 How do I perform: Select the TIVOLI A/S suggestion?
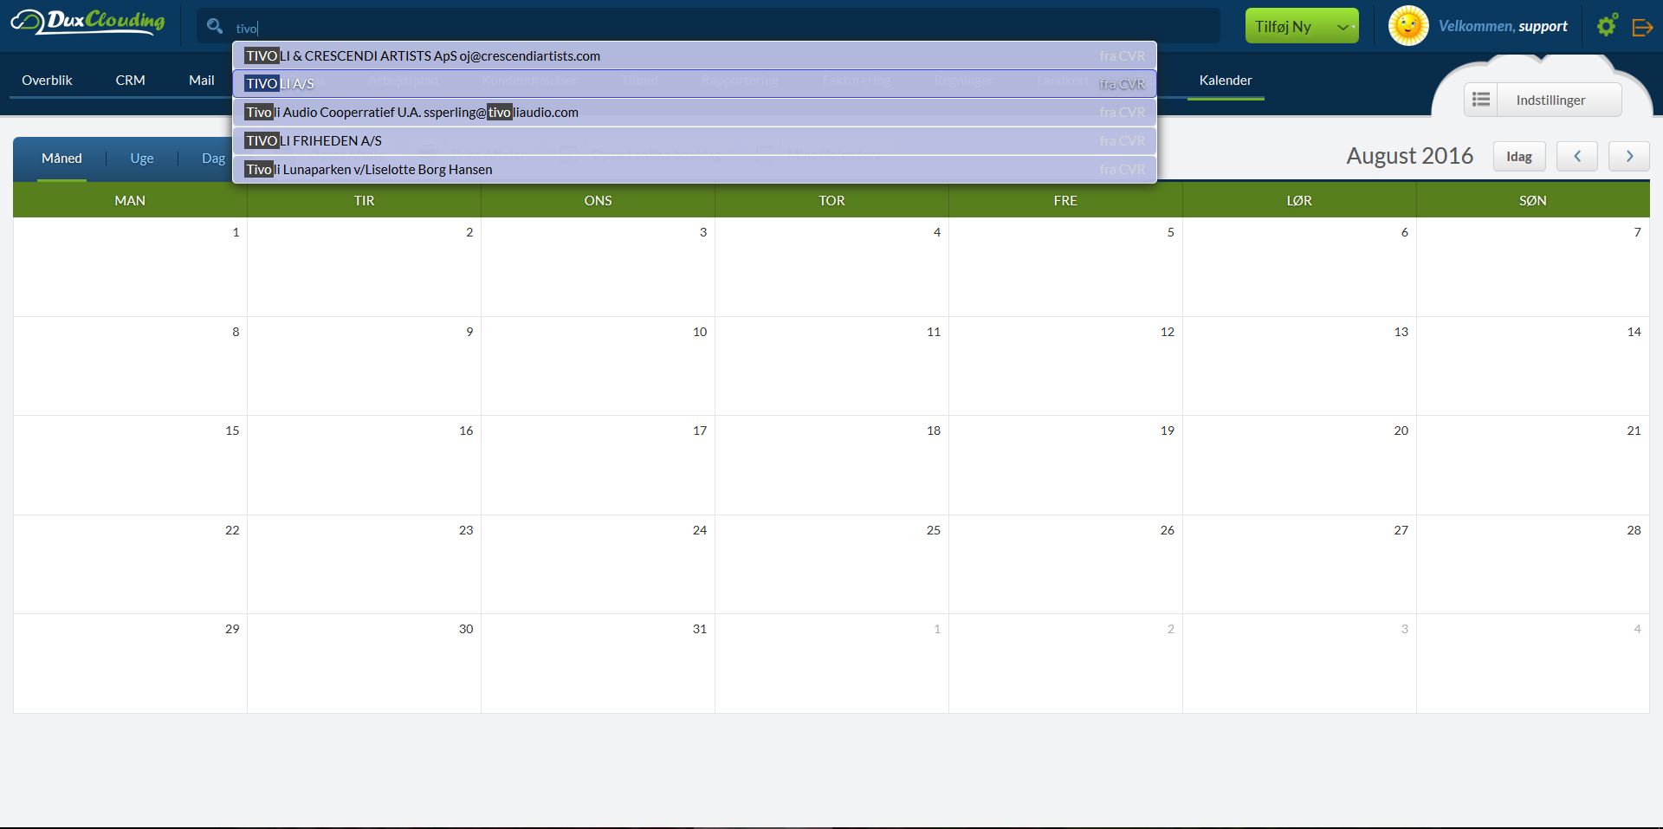pos(695,84)
